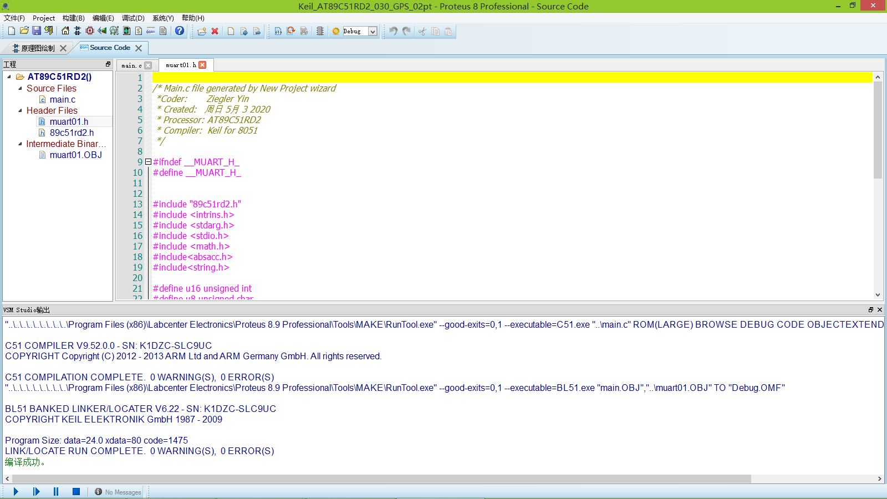Close the muart01.h editor tab
887x499 pixels.
[x=202, y=65]
